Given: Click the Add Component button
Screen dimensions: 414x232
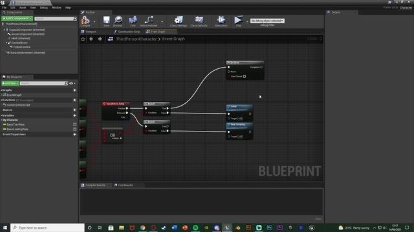Looking at the screenshot, I should coord(17,19).
